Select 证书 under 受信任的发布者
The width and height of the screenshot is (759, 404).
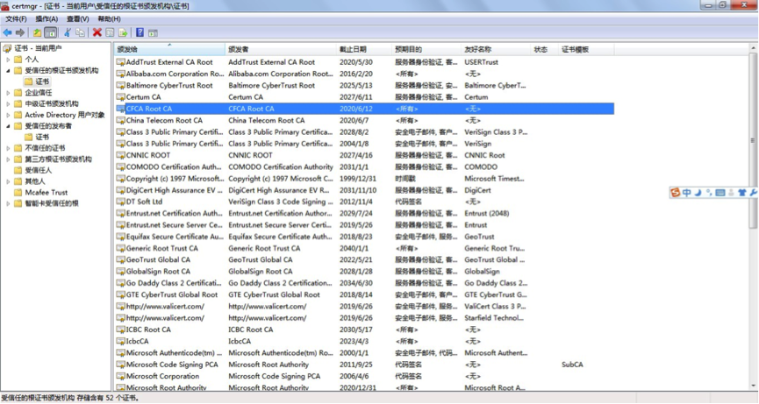coord(42,138)
